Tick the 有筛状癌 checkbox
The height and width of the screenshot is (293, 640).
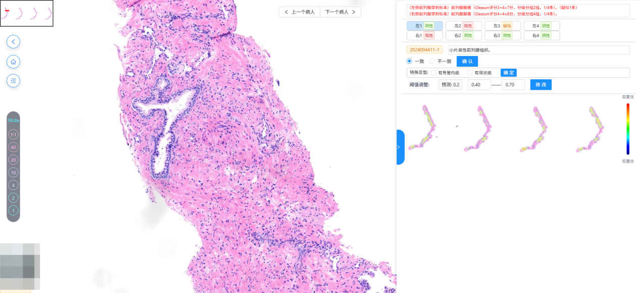click(470, 73)
